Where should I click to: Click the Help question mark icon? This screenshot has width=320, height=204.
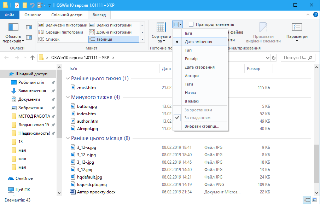(x=315, y=15)
